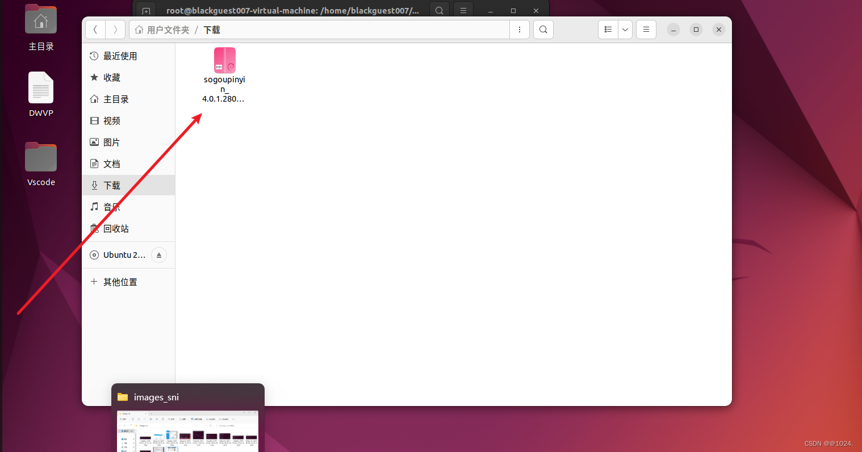Image resolution: width=862 pixels, height=452 pixels.
Task: Open 音乐 folder in the sidebar
Action: click(x=128, y=207)
